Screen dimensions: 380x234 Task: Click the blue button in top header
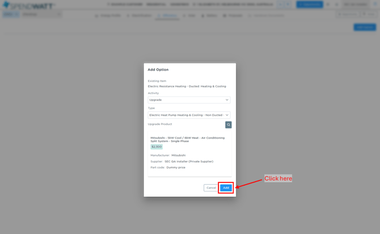(x=310, y=5)
